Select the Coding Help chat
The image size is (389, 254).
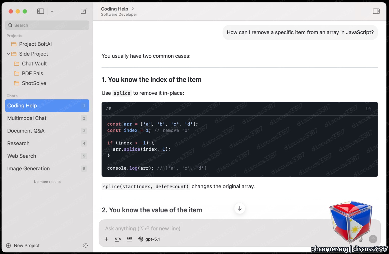tap(47, 106)
